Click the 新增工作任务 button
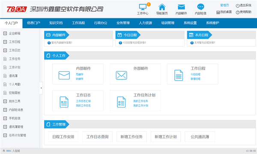The image size is (257, 154). tap(131, 137)
